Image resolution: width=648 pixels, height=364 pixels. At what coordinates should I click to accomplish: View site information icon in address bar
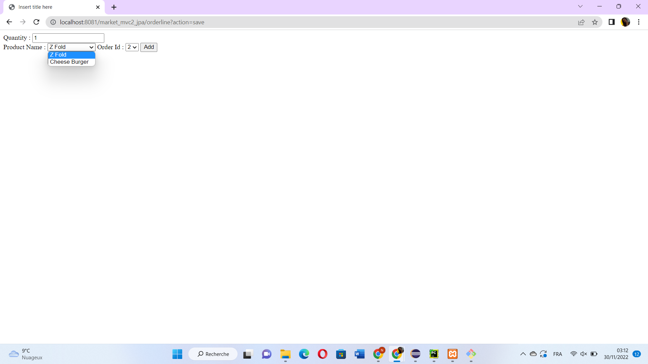(53, 22)
